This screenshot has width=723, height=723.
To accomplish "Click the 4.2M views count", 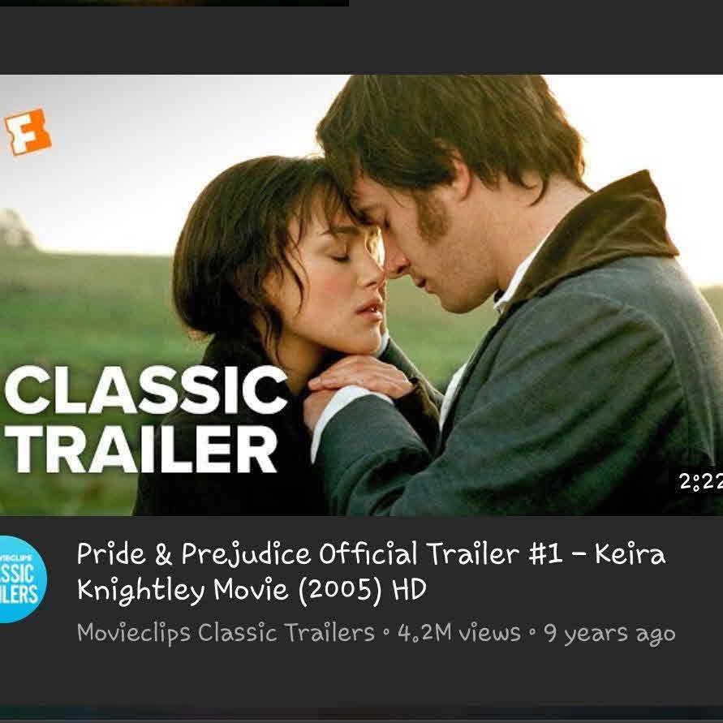I will 458,633.
